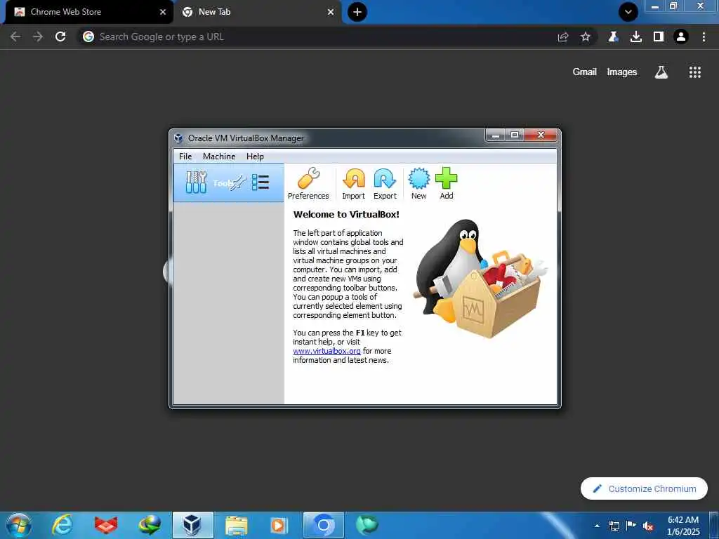Click the browser Forward arrow
The image size is (719, 539).
38,36
